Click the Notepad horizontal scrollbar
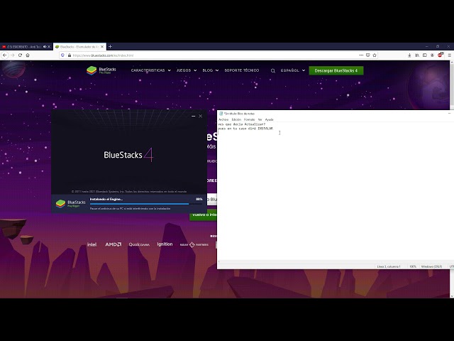This screenshot has height=341, width=454. [x=336, y=261]
